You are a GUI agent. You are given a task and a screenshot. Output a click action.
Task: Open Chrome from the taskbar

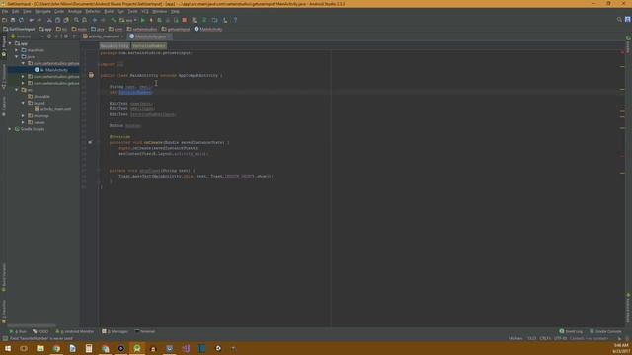pyautogui.click(x=56, y=348)
